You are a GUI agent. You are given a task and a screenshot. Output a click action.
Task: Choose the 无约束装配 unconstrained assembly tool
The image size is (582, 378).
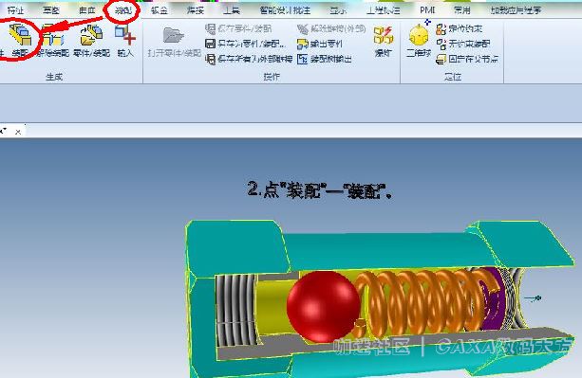click(463, 44)
